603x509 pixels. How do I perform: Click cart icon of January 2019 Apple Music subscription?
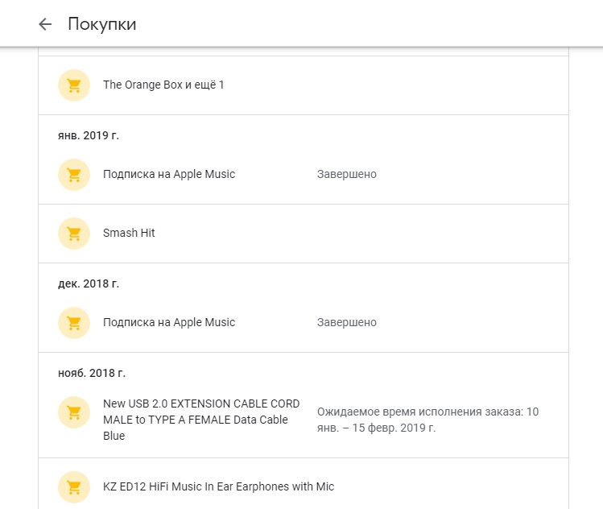coord(74,175)
